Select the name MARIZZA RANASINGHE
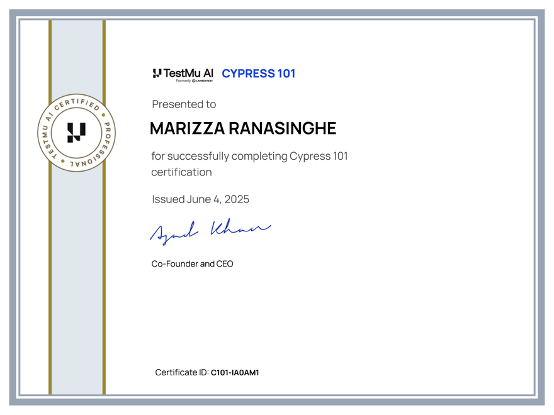The width and height of the screenshot is (554, 415). coord(243,128)
